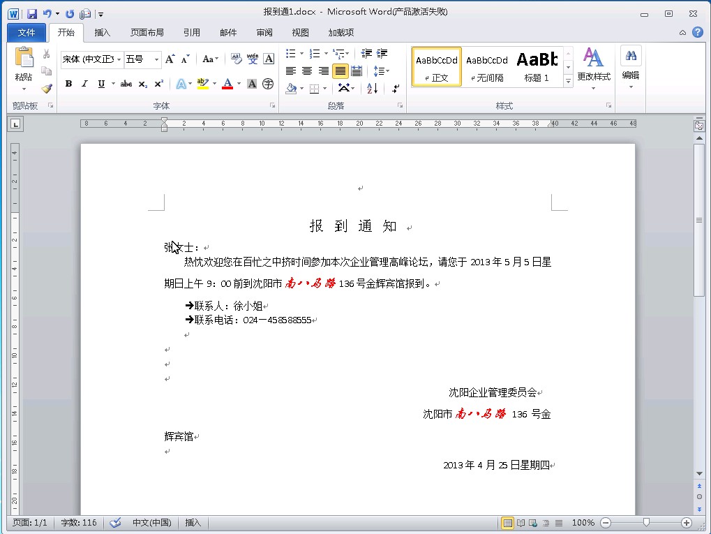Center align the paragraph text
Screen dimensions: 711x534
(x=307, y=71)
